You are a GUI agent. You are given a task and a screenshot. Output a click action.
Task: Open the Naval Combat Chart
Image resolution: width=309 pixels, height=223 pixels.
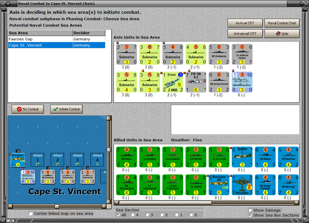tap(282, 23)
